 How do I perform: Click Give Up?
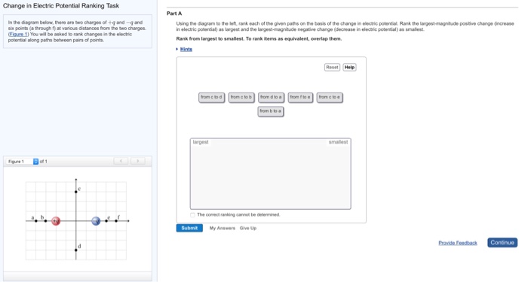[248, 229]
